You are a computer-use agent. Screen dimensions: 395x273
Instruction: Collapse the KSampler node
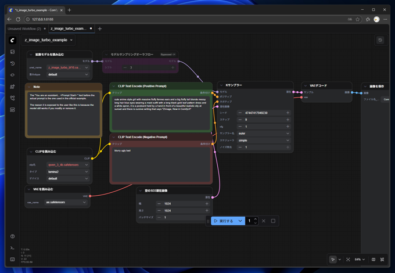222,85
